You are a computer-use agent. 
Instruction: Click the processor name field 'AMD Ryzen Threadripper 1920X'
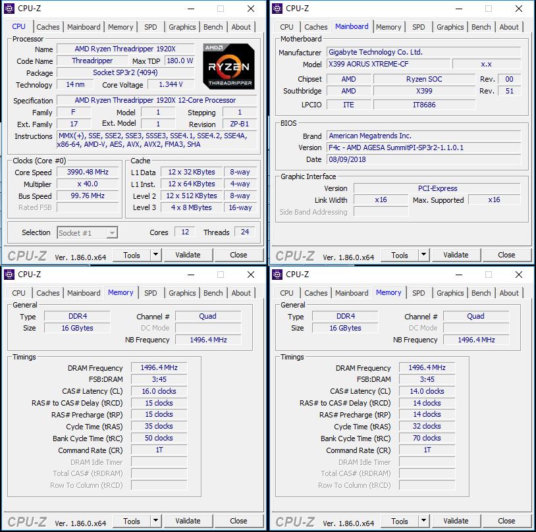[125, 49]
